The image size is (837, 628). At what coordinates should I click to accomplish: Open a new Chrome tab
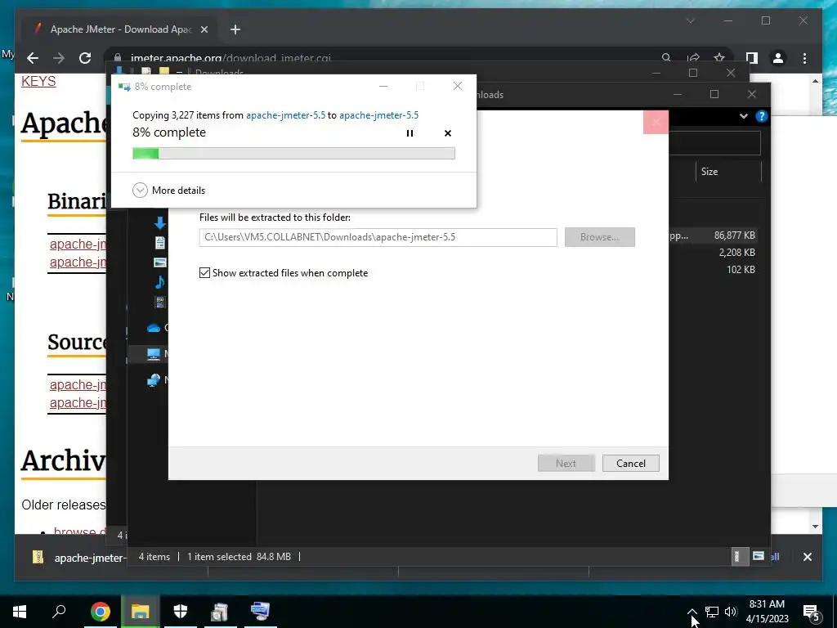[235, 29]
